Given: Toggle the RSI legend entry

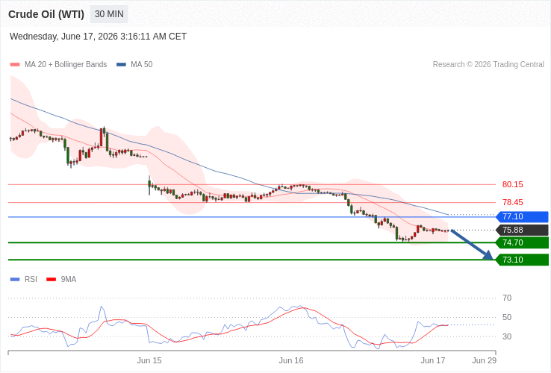Looking at the screenshot, I should (x=24, y=280).
